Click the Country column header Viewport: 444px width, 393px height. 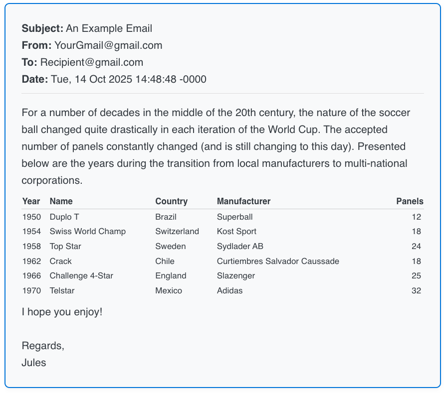click(171, 201)
